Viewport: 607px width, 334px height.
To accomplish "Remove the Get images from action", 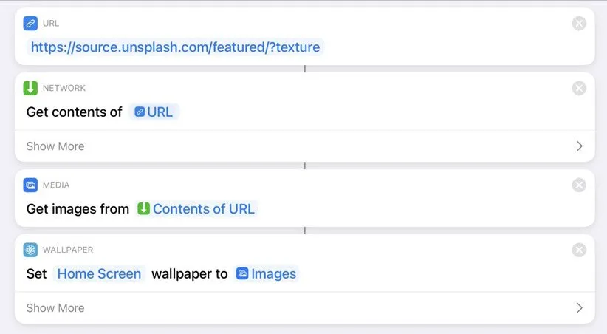I will [579, 185].
